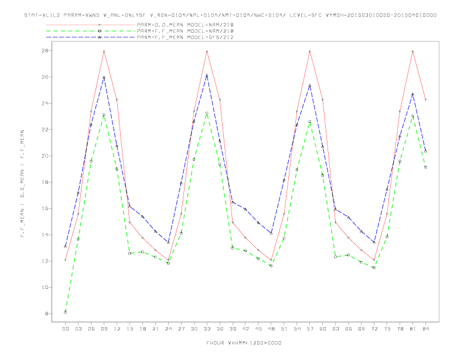
Task: Click y-axis tick label 28
Action: (x=45, y=50)
